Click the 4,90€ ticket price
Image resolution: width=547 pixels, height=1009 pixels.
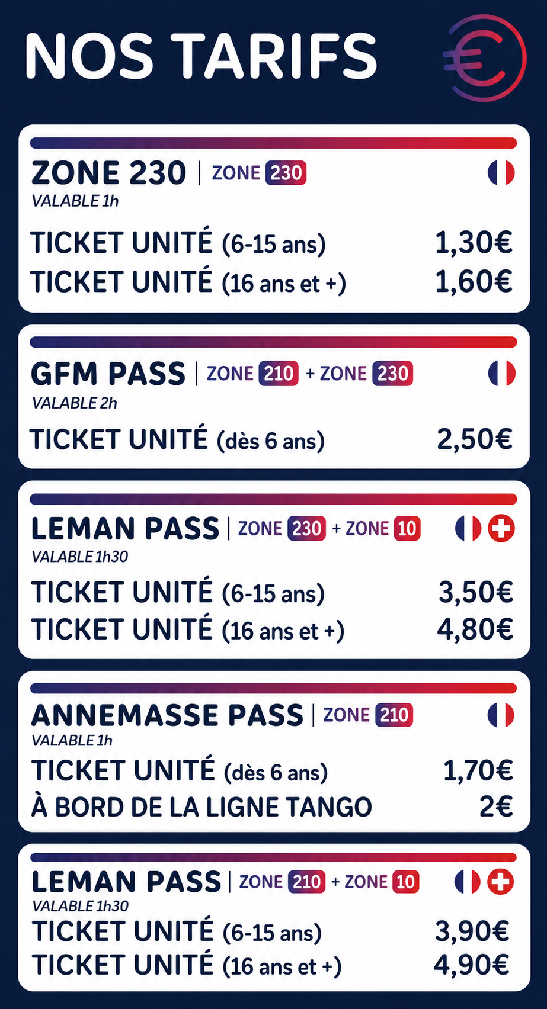point(472,965)
